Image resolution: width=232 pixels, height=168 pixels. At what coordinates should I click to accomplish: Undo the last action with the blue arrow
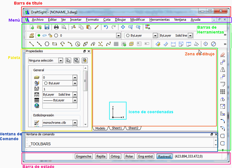pos(106,27)
